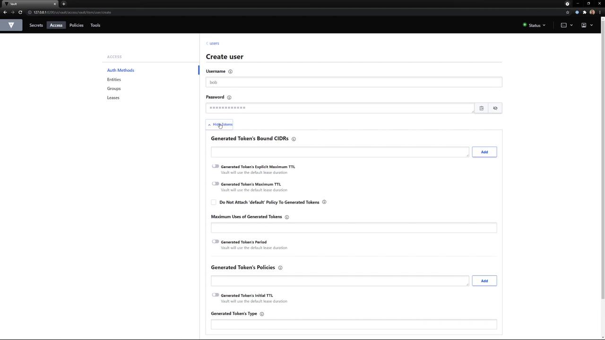Click the Vault logo home icon
Screen dimensions: 605x340
click(11, 25)
